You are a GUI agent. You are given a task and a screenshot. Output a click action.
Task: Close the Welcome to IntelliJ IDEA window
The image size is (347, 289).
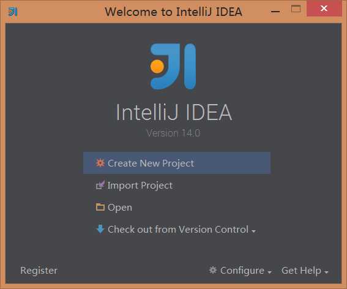pos(324,9)
